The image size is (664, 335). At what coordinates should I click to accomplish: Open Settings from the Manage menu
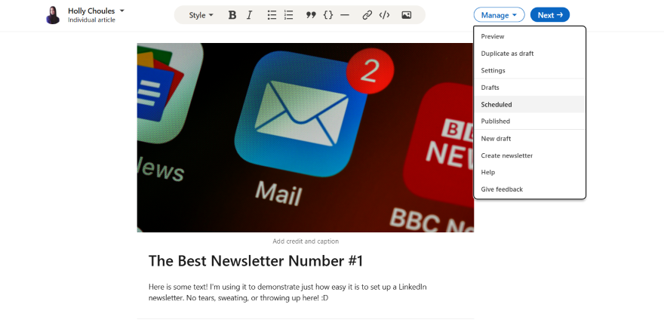click(x=530, y=70)
